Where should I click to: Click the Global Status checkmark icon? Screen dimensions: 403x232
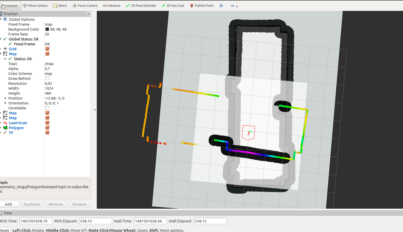pos(5,39)
